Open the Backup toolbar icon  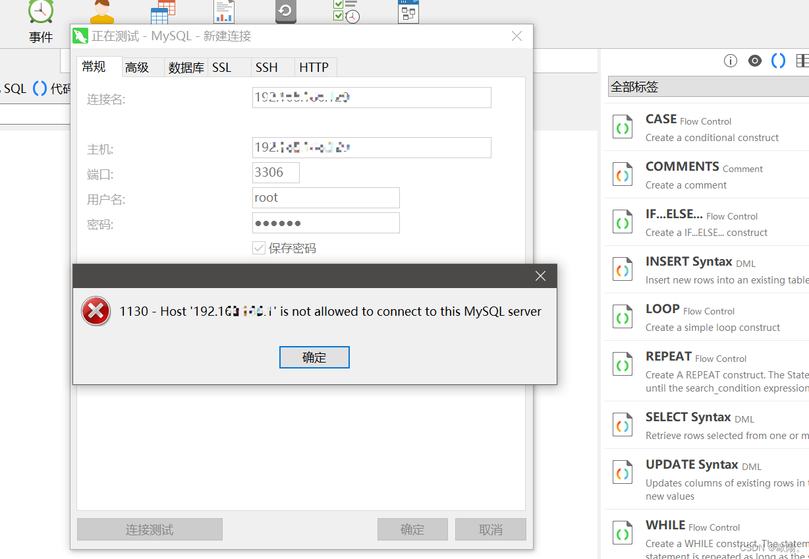pyautogui.click(x=285, y=12)
